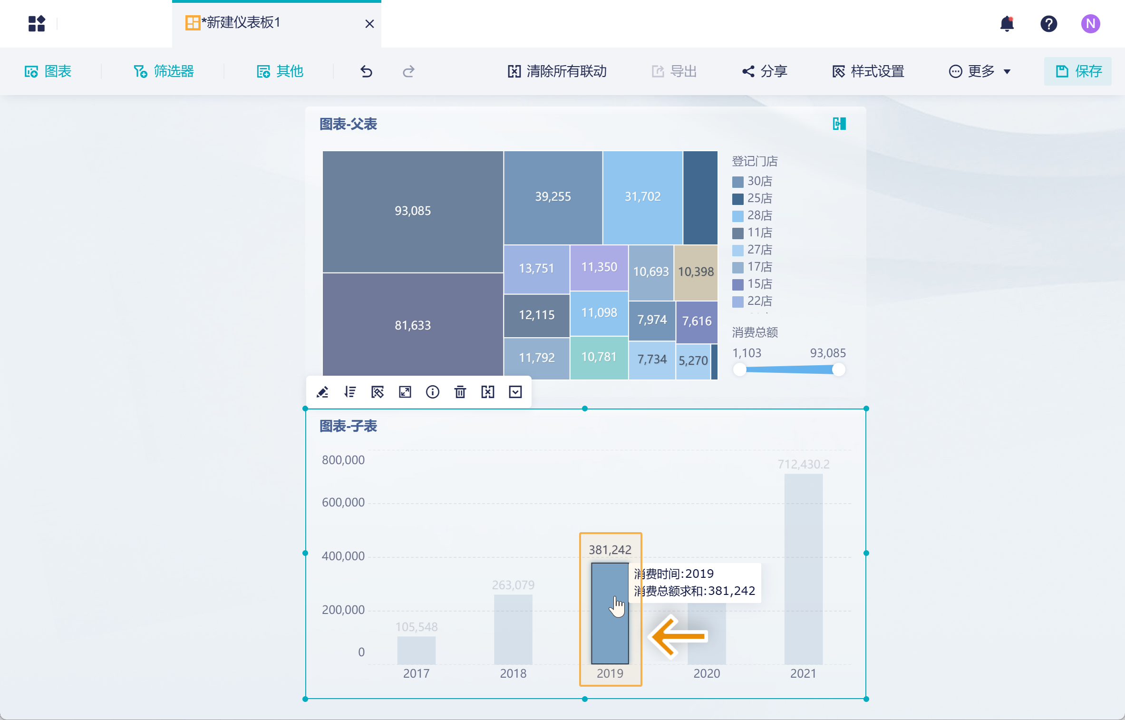Click the style icon in chart toolbar
This screenshot has height=720, width=1125.
pos(378,392)
